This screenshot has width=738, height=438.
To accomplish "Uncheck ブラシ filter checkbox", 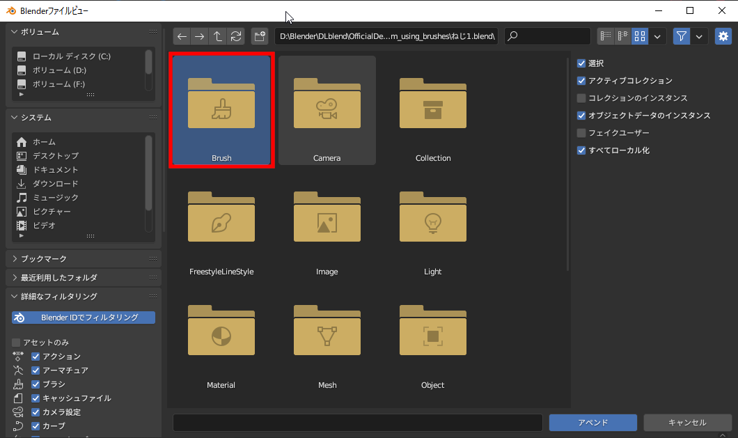I will point(36,384).
